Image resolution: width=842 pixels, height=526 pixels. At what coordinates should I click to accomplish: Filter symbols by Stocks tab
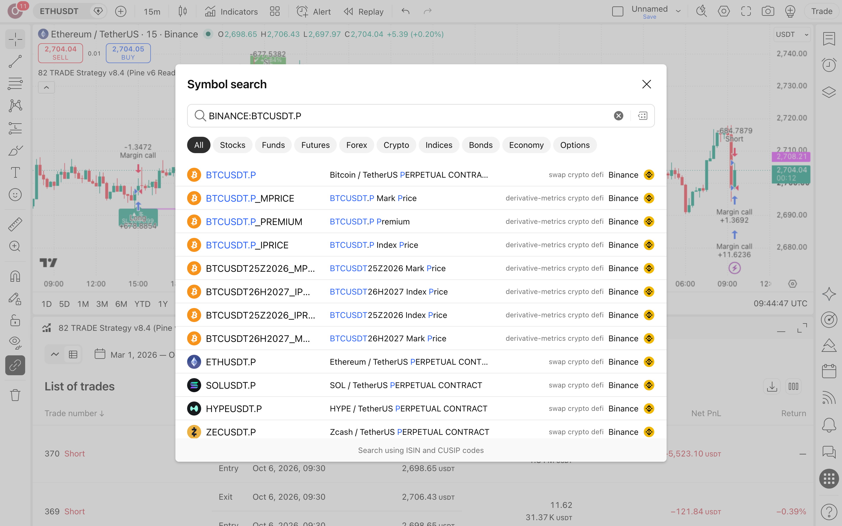click(x=232, y=145)
